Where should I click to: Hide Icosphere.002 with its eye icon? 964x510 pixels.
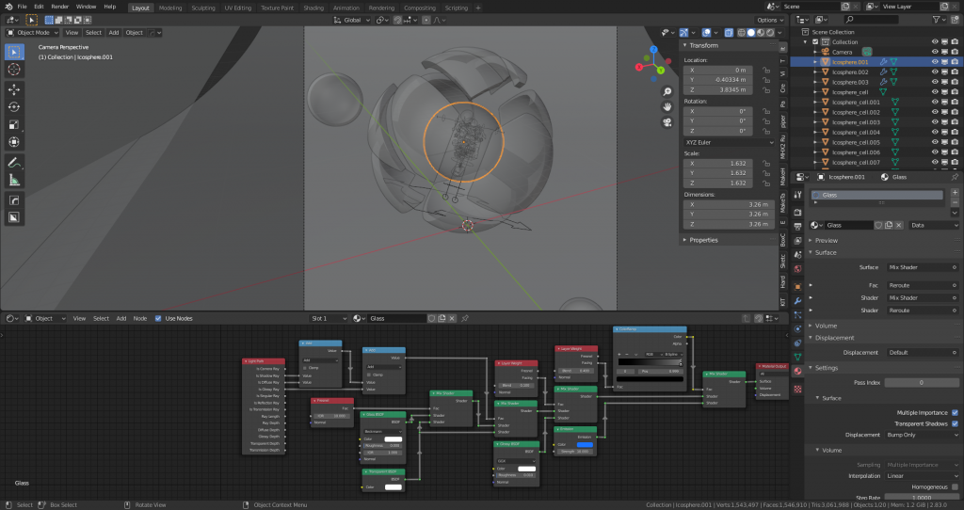pos(935,72)
